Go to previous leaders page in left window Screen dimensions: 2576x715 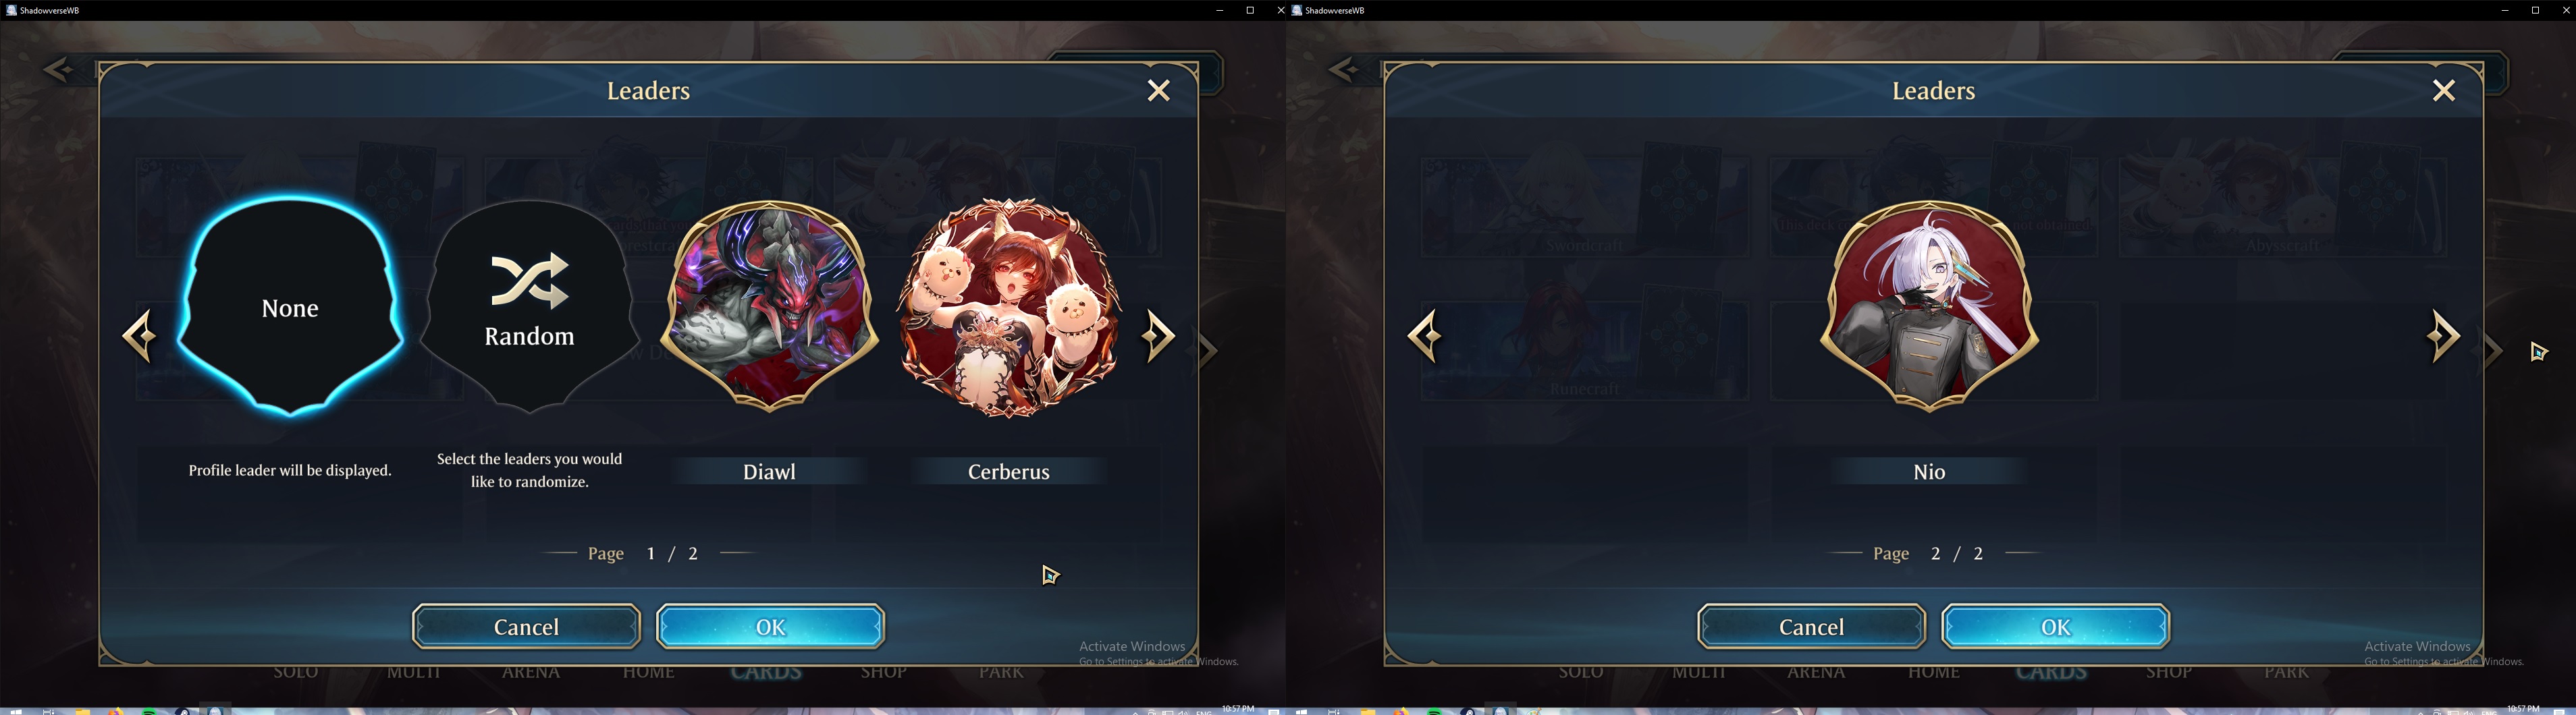[140, 335]
